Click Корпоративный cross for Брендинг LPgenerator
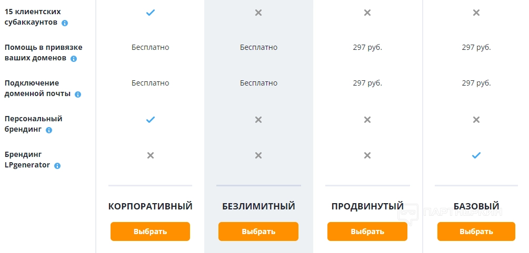Screen dimensions: 529x253 tap(150, 155)
